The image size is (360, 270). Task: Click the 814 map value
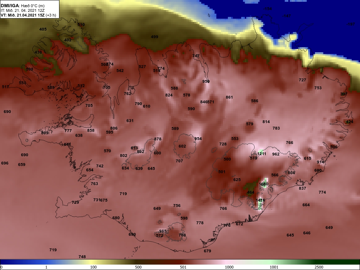point(266,122)
